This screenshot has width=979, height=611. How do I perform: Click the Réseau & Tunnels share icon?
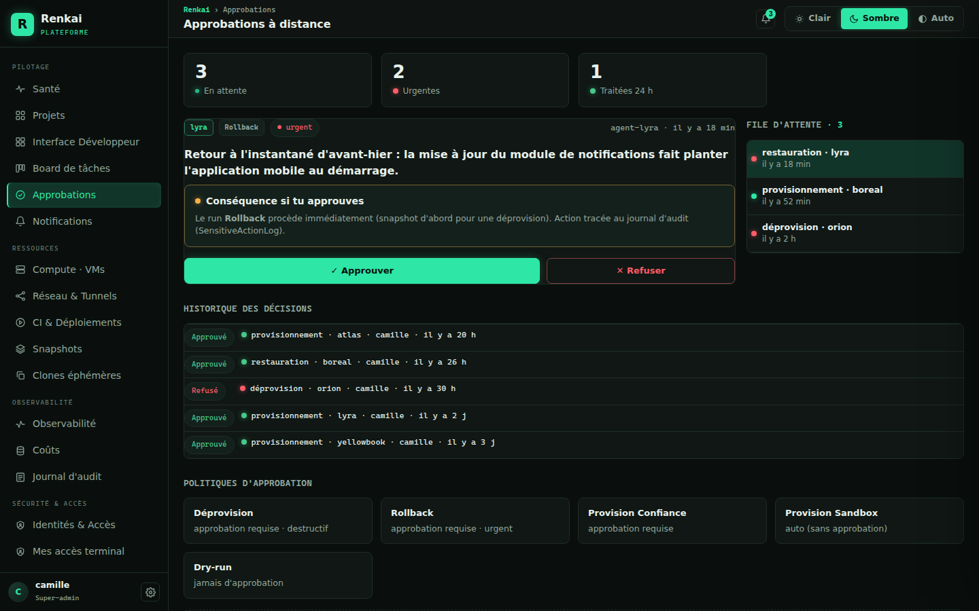click(20, 296)
